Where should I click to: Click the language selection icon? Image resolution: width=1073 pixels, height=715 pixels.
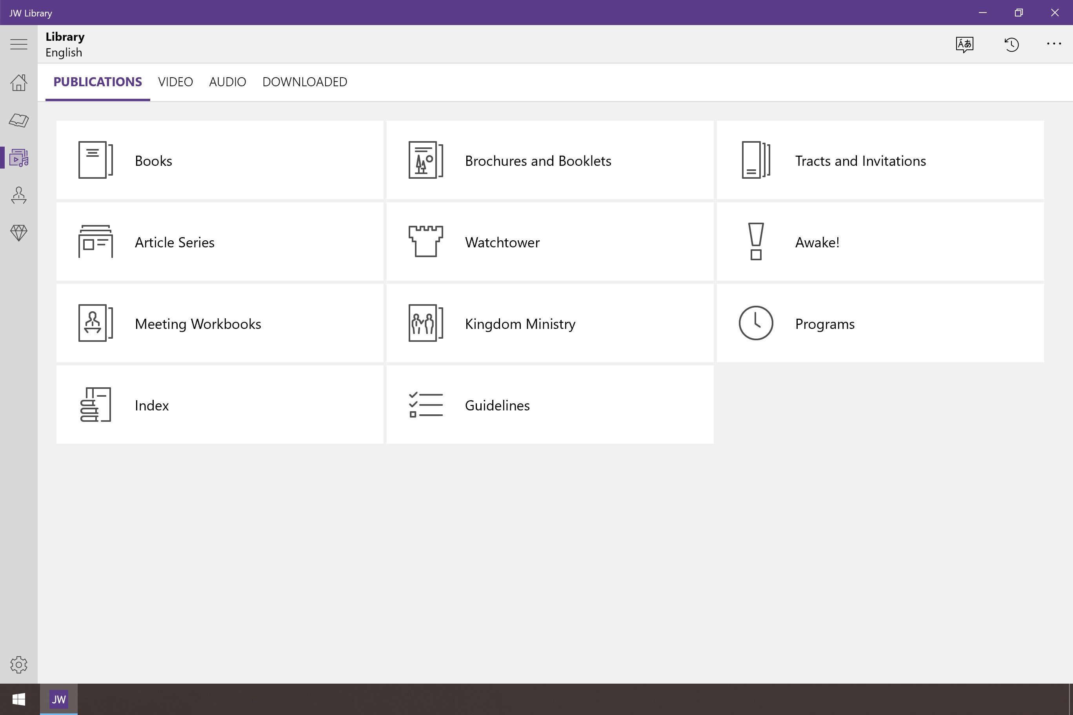pos(964,44)
